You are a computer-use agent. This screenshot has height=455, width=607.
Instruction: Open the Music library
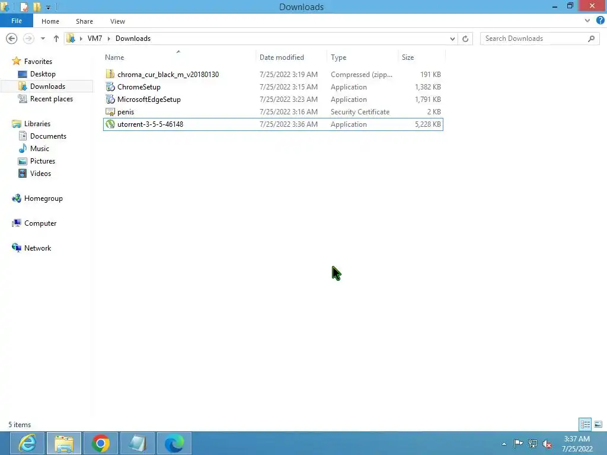pos(40,149)
